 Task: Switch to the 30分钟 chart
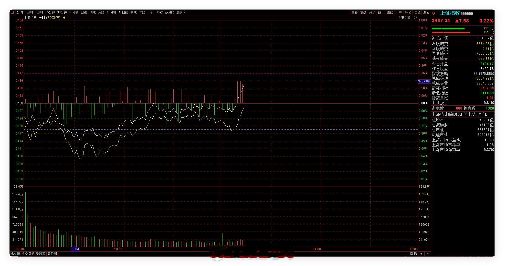click(62, 12)
